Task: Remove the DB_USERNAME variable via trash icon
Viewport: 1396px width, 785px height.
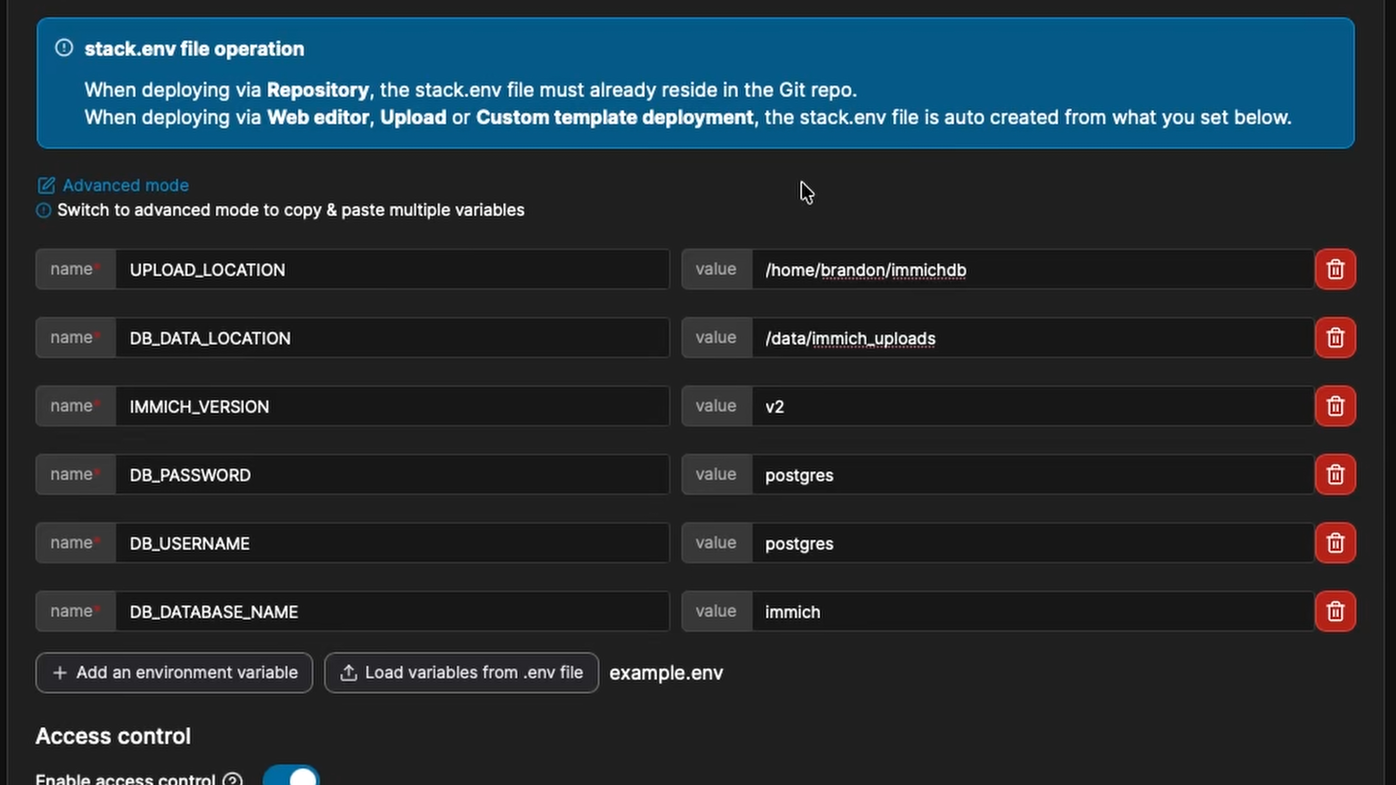Action: 1335,543
